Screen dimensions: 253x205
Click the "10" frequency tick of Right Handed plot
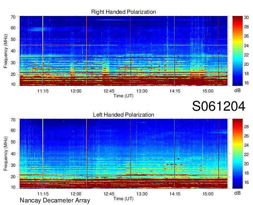[x=13, y=84]
